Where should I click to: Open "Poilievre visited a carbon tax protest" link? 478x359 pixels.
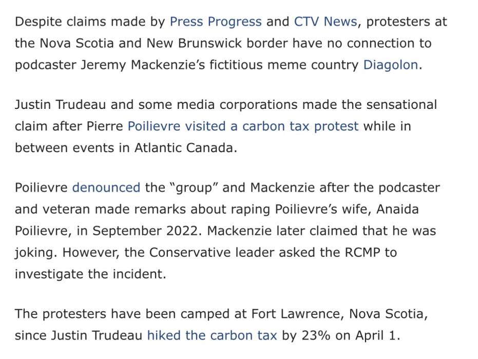[x=243, y=126]
